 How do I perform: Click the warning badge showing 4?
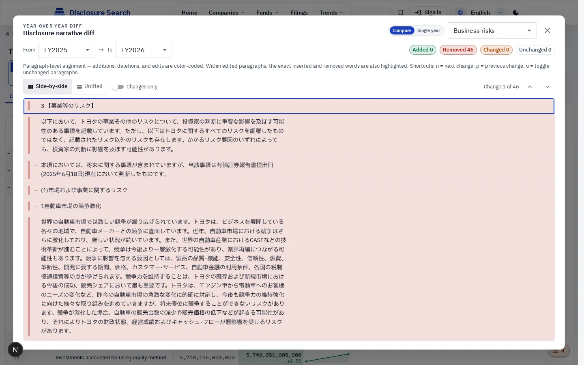559,351
